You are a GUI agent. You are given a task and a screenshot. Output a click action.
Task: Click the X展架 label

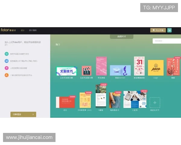click(x=101, y=110)
